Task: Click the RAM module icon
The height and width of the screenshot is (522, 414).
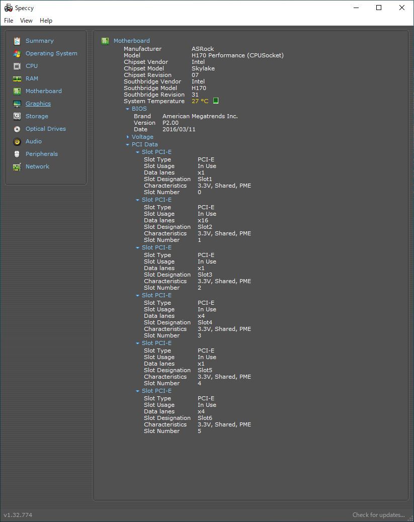Action: [17, 79]
